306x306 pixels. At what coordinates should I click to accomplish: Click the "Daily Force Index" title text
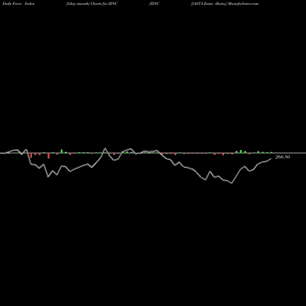pos(18,4)
